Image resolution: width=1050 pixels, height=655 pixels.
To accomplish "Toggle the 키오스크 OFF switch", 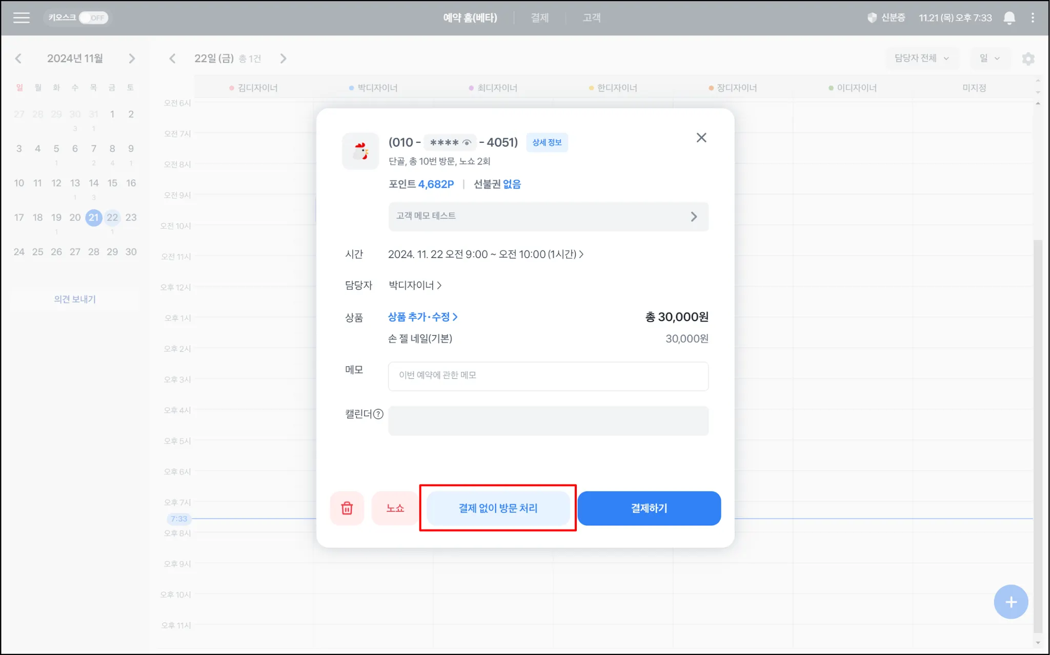I will pyautogui.click(x=93, y=18).
